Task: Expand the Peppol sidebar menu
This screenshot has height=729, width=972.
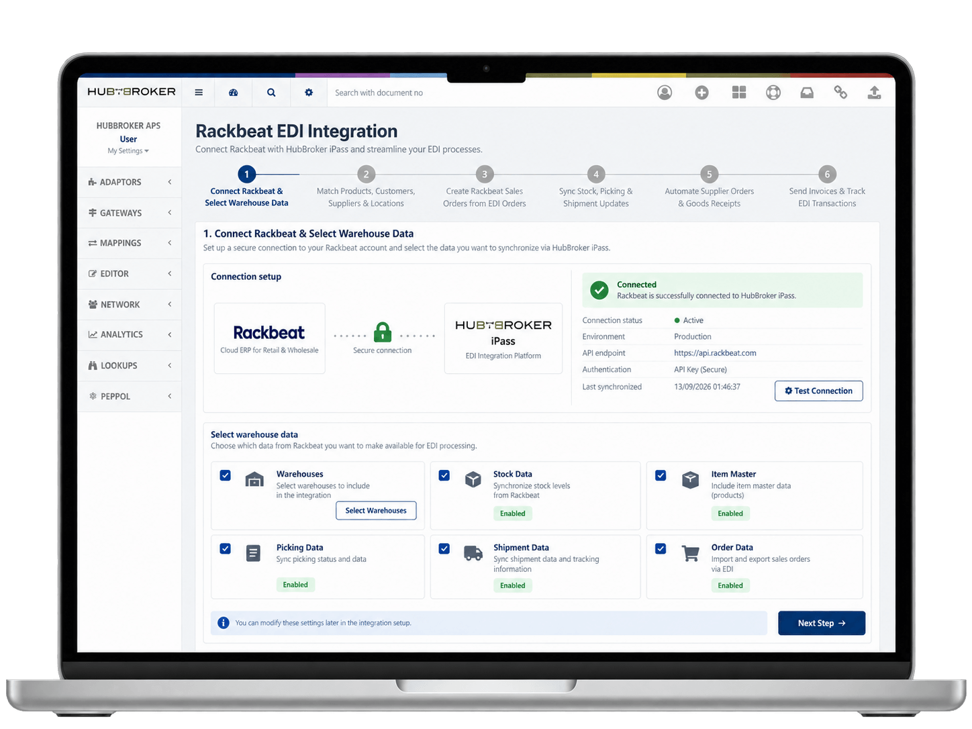Action: click(130, 397)
